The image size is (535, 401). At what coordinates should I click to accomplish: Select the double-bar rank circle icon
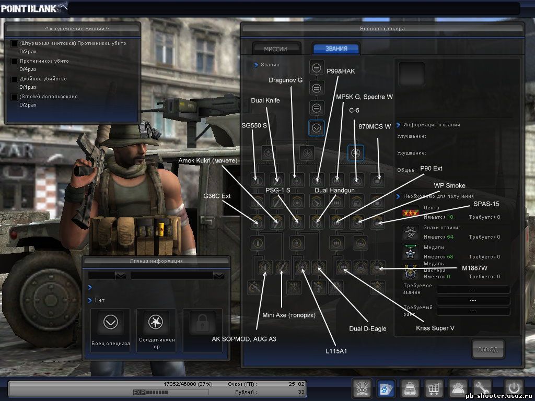click(x=316, y=88)
